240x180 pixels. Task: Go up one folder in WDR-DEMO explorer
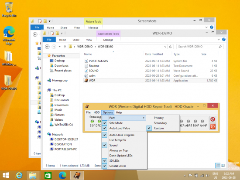tap(65, 47)
